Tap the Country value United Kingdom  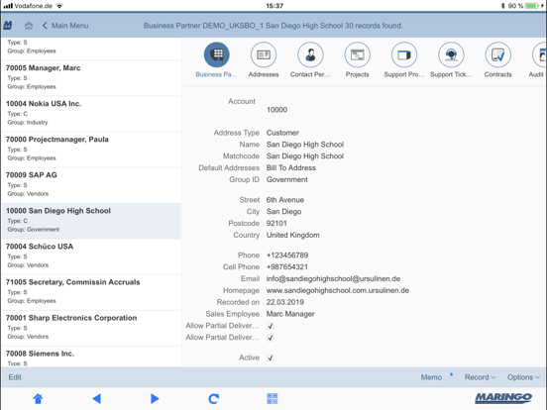[x=292, y=235]
